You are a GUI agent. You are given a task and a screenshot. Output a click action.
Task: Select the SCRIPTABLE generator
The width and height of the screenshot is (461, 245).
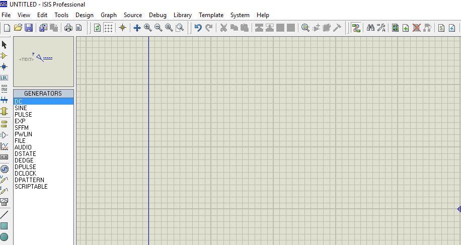tap(43, 186)
